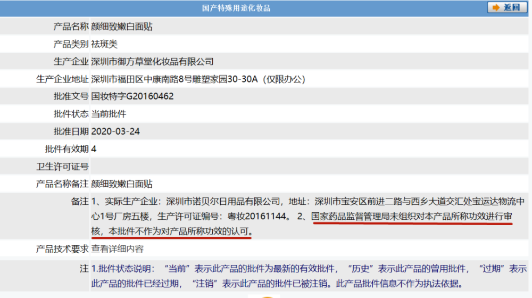The height and width of the screenshot is (298, 532).
Task: Open the 查看详细内容 link
Action: (118, 249)
